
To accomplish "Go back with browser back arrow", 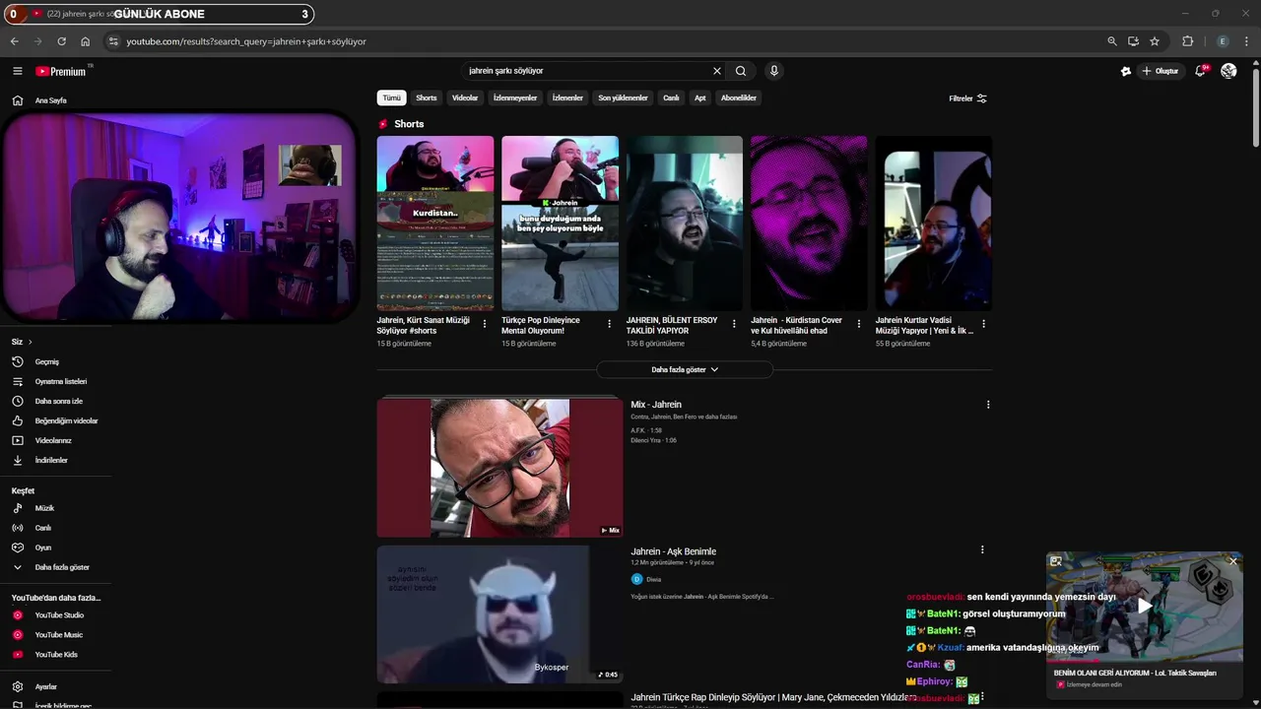I will tap(14, 41).
